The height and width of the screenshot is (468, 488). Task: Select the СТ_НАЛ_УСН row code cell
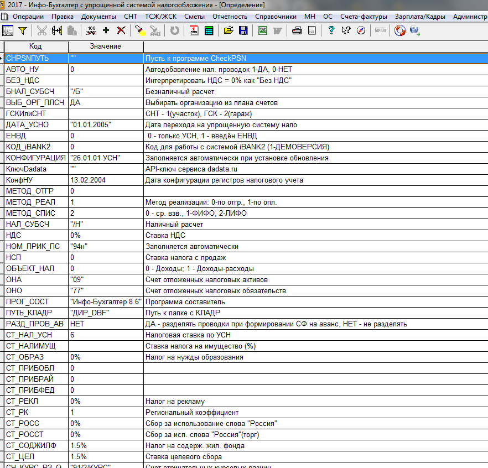pos(35,335)
